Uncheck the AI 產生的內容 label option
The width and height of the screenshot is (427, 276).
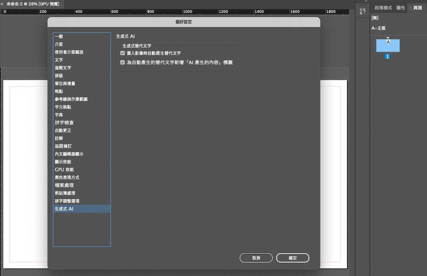[x=123, y=62]
